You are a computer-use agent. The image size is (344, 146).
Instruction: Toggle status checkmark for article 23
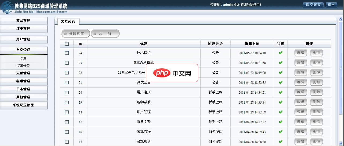coord(281,62)
